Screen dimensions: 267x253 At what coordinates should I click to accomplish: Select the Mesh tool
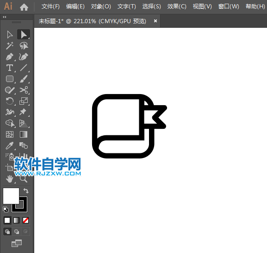[10, 134]
